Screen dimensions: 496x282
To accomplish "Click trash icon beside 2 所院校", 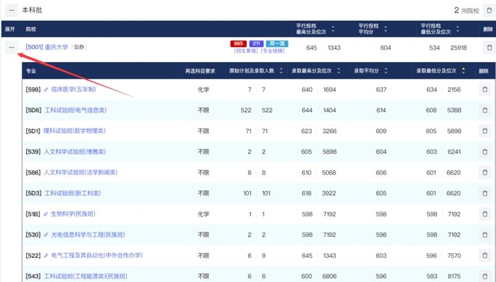I will 489,11.
